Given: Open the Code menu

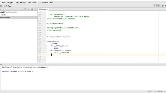Looking at the screenshot, I should pyautogui.click(x=17, y=2).
